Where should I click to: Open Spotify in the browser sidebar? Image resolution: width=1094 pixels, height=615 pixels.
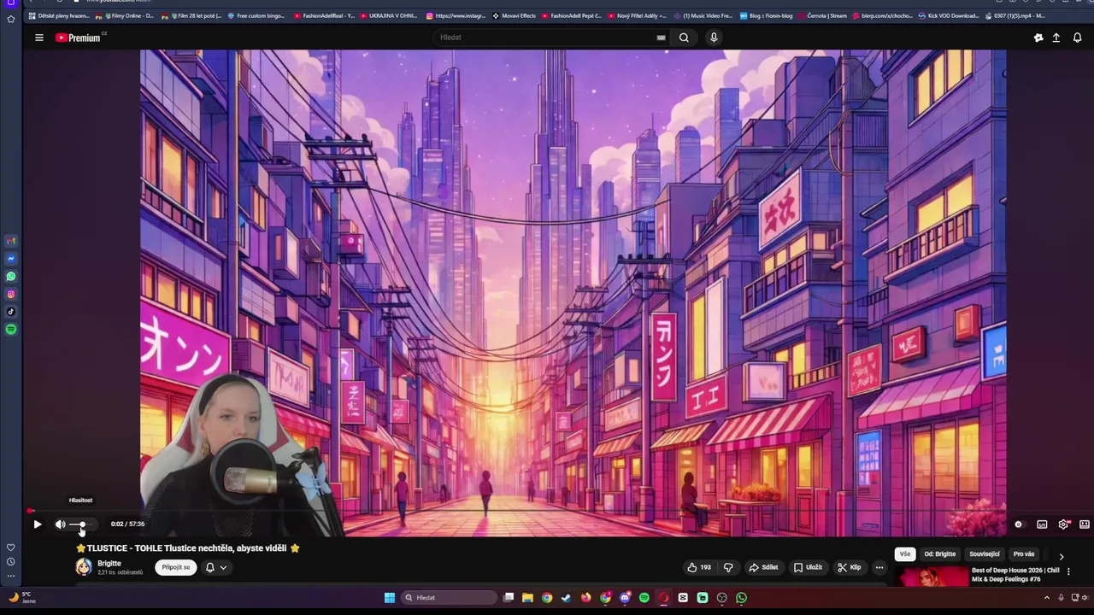11,330
